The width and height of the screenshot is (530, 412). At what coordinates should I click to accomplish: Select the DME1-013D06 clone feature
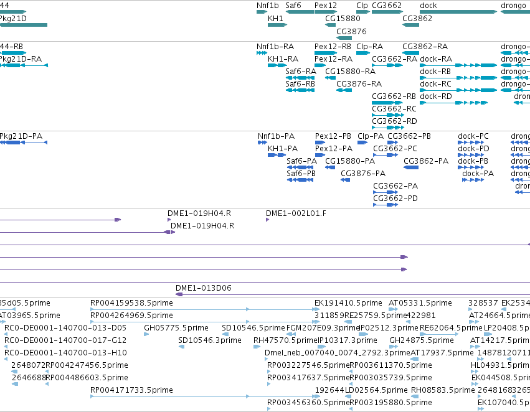click(x=353, y=294)
